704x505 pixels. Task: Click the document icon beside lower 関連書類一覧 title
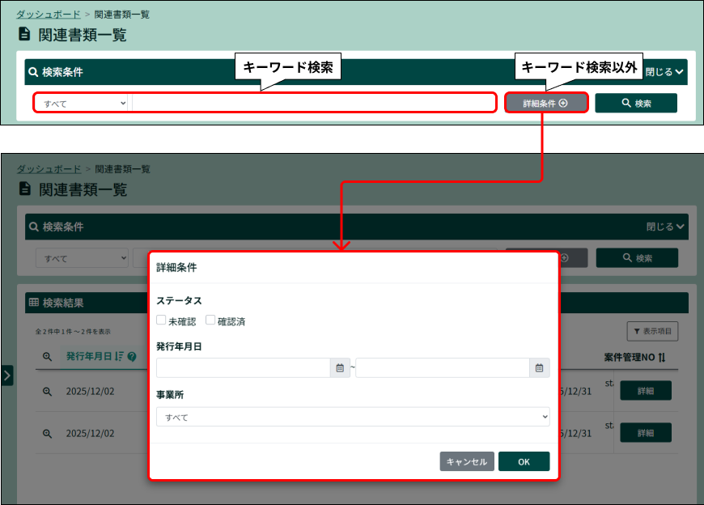25,189
